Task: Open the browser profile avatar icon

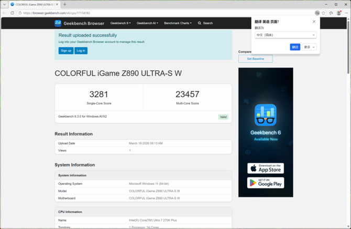Action: coord(339,13)
